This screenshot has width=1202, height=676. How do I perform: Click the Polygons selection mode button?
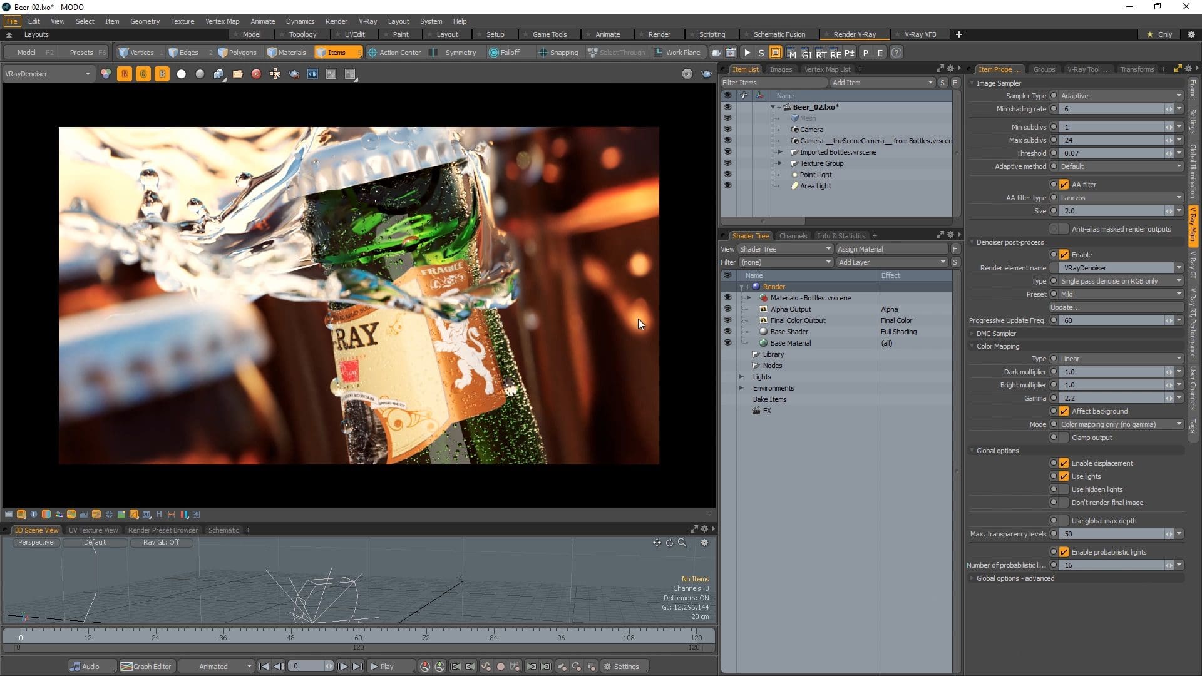(x=237, y=53)
